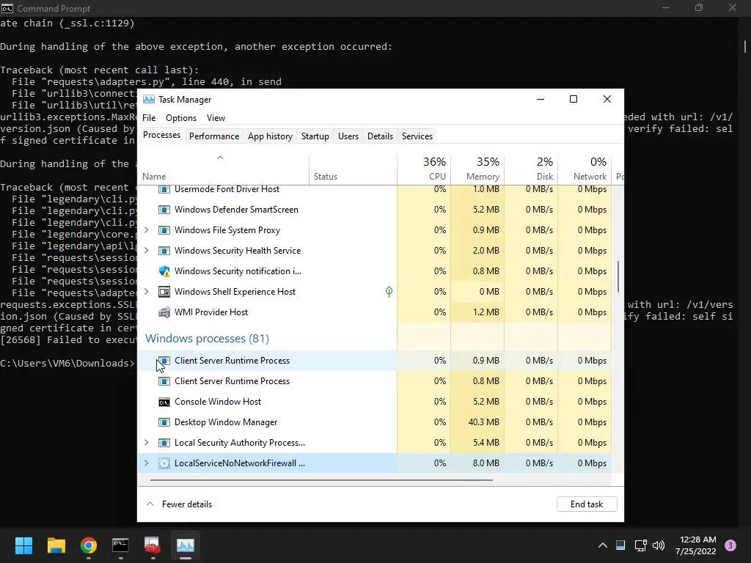The height and width of the screenshot is (563, 751).
Task: Select the Windows processes (81) group header
Action: [x=208, y=339]
